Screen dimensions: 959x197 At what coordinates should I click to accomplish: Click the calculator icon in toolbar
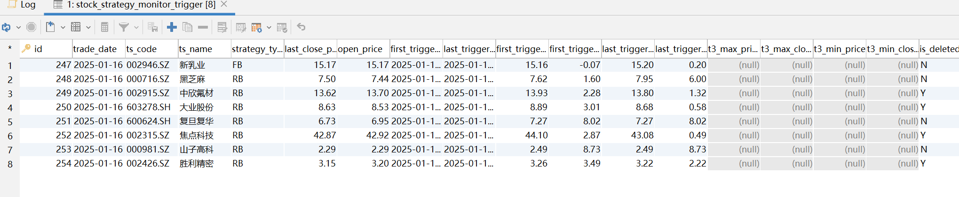[x=104, y=27]
